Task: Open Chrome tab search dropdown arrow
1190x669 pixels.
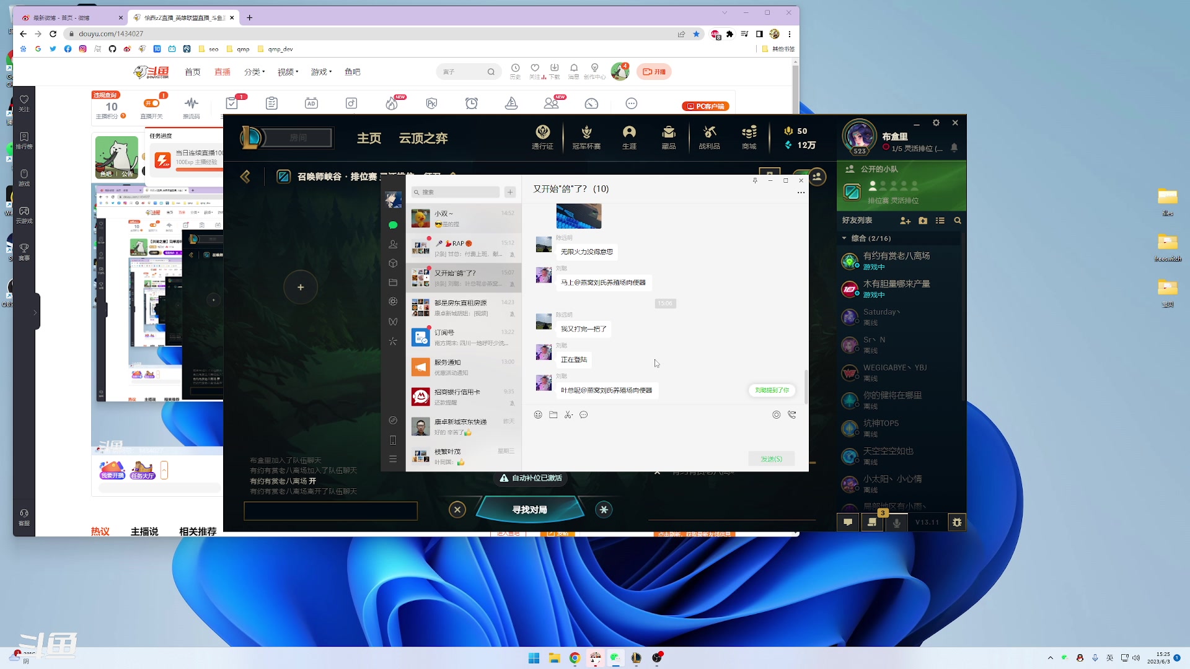Action: [725, 12]
